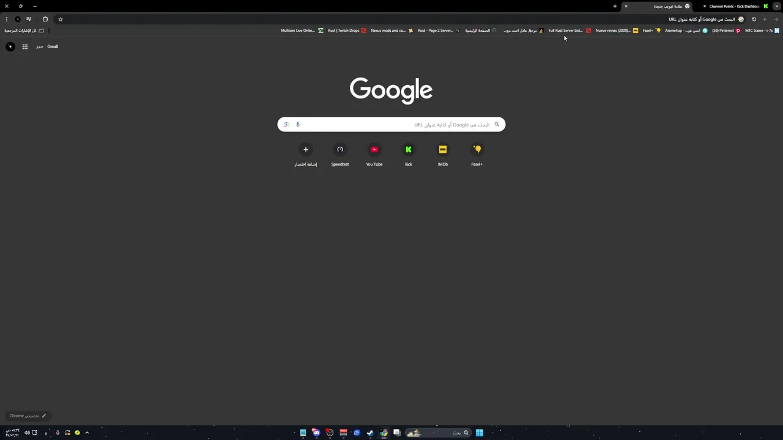The image size is (783, 440).
Task: Open the Nexus mods bookmark
Action: 391,31
